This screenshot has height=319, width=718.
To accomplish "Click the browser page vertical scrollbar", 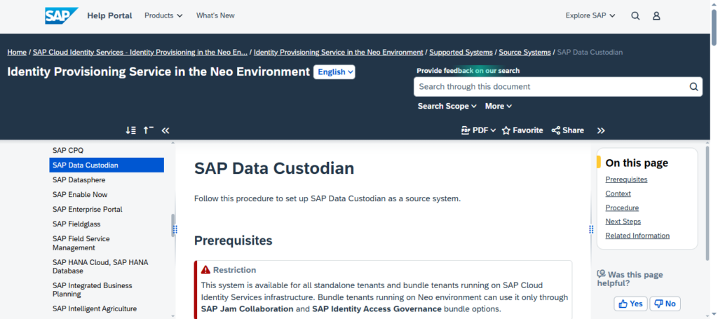I will [714, 27].
